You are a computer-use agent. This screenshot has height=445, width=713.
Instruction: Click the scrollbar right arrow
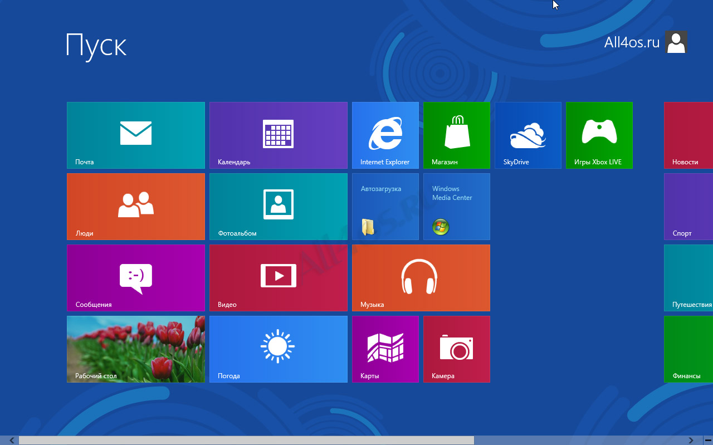[x=691, y=441]
